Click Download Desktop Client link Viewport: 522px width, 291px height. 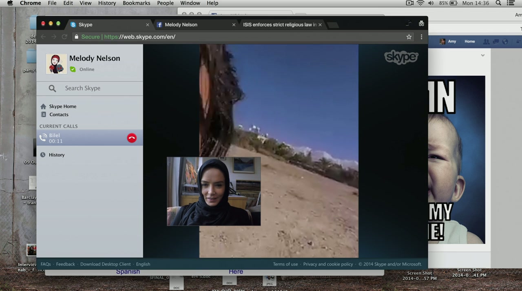point(106,264)
